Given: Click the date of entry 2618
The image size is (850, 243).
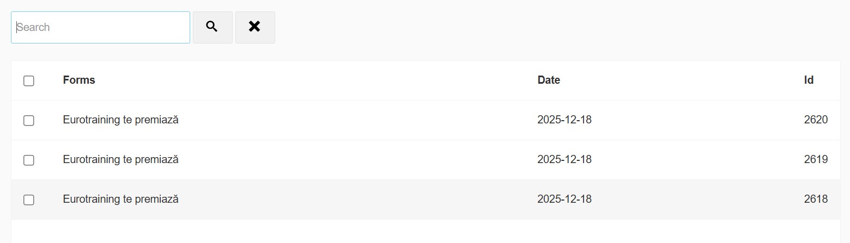Looking at the screenshot, I should [564, 199].
